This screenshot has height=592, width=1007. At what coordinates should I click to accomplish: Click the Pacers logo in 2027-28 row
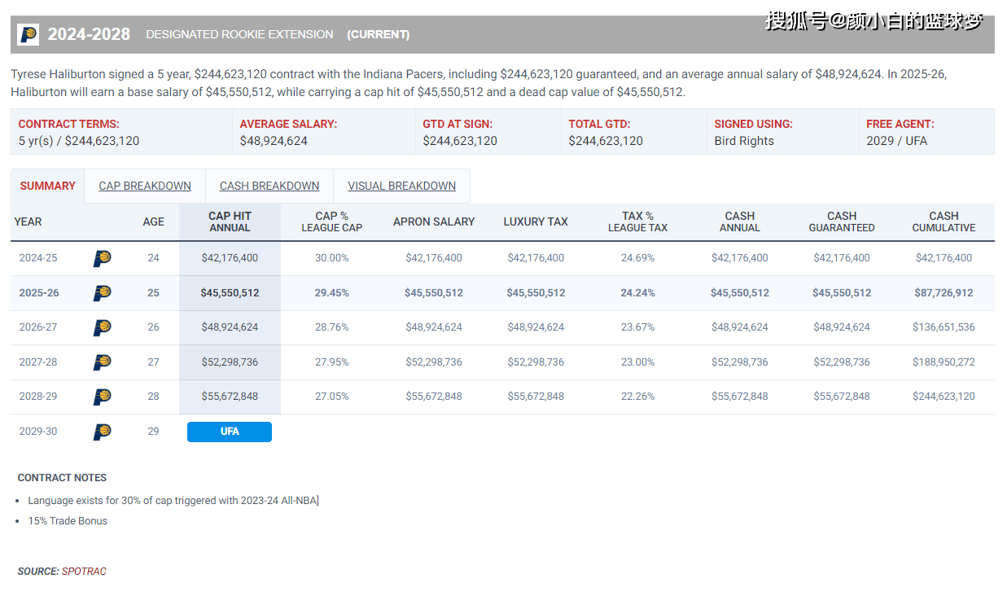point(102,362)
